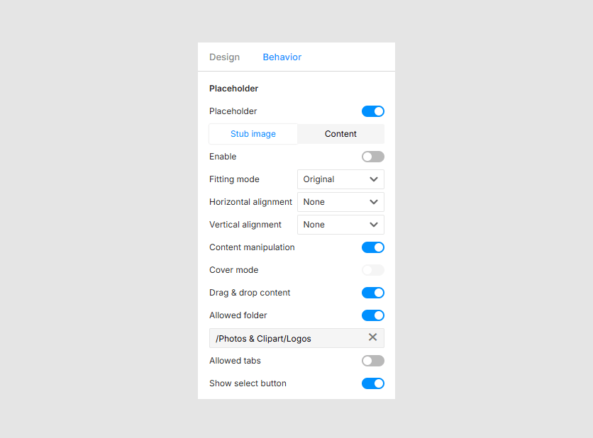The height and width of the screenshot is (438, 593).
Task: Click the Placeholder section heading
Action: tap(233, 88)
